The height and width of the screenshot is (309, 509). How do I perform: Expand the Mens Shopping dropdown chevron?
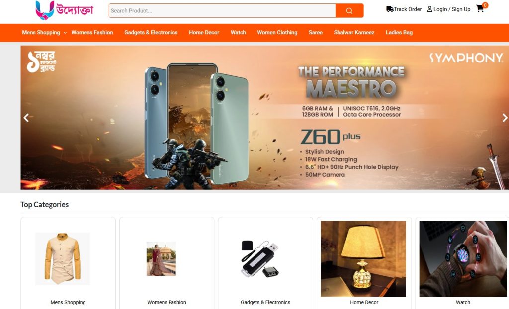(x=65, y=33)
